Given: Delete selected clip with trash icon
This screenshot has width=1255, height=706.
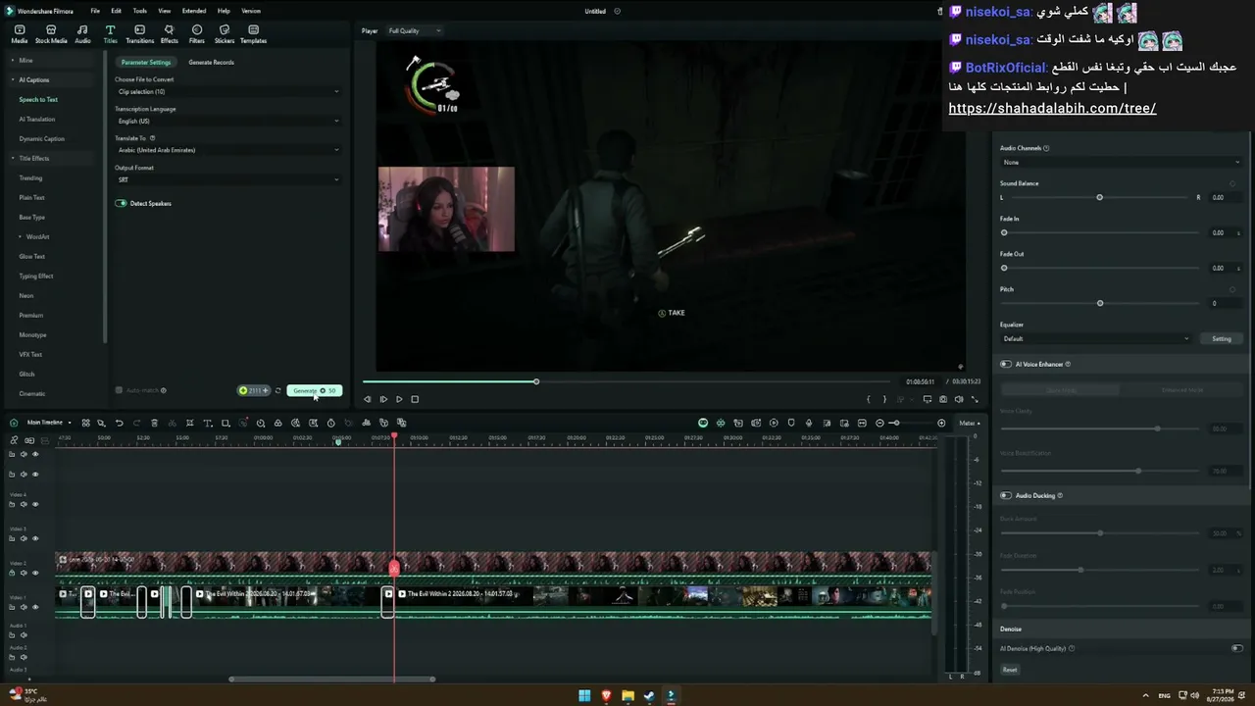Looking at the screenshot, I should tap(155, 423).
